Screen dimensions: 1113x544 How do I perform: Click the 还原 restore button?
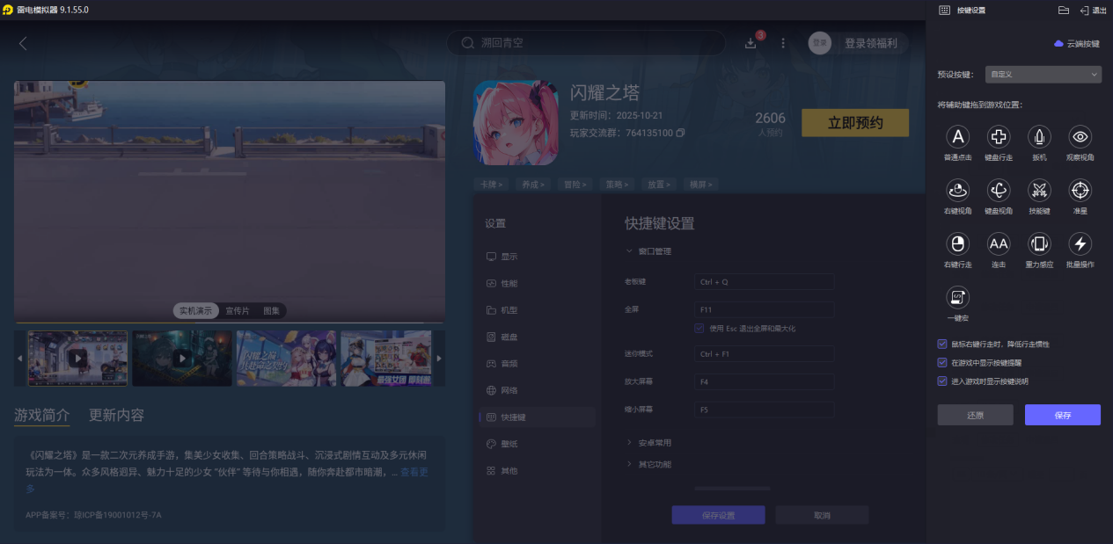coord(975,415)
